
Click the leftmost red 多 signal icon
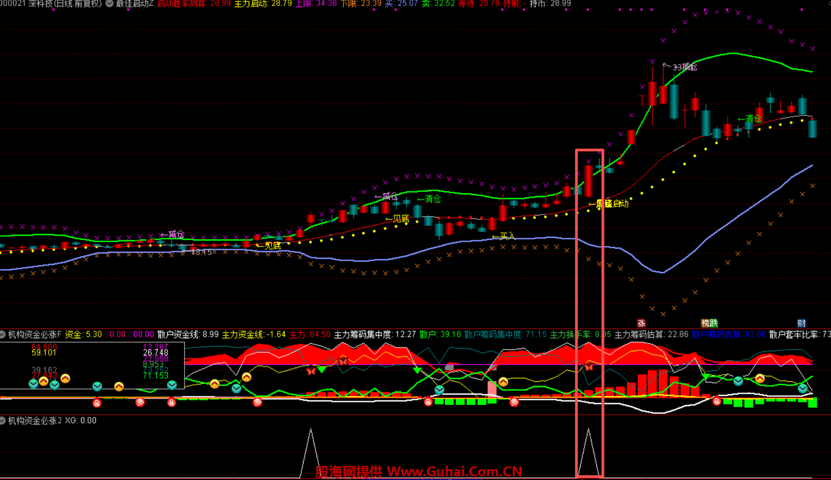pyautogui.click(x=140, y=402)
